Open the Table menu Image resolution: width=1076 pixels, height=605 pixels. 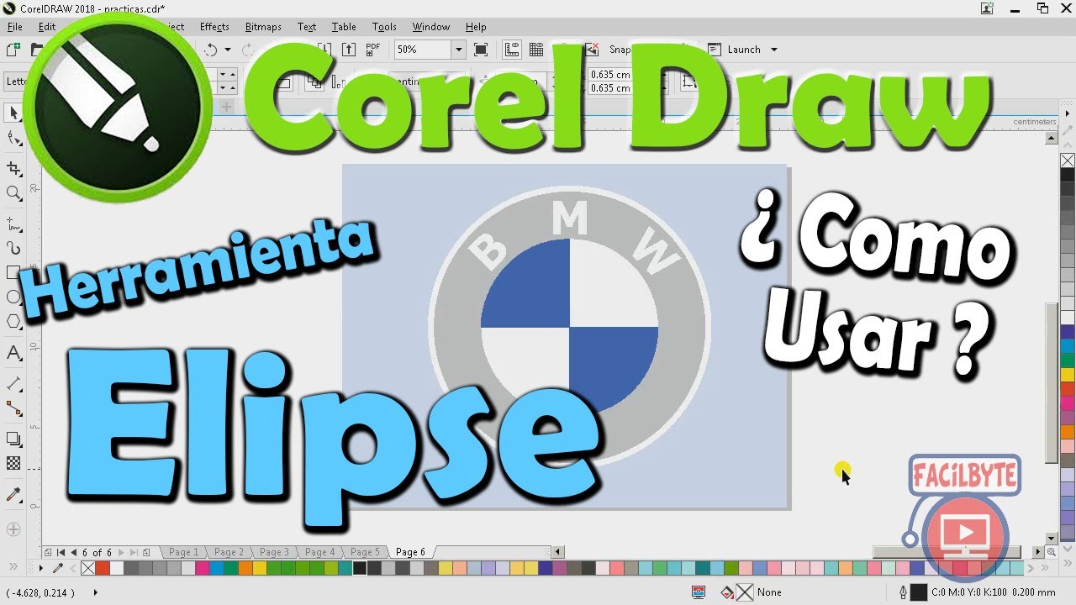click(344, 27)
